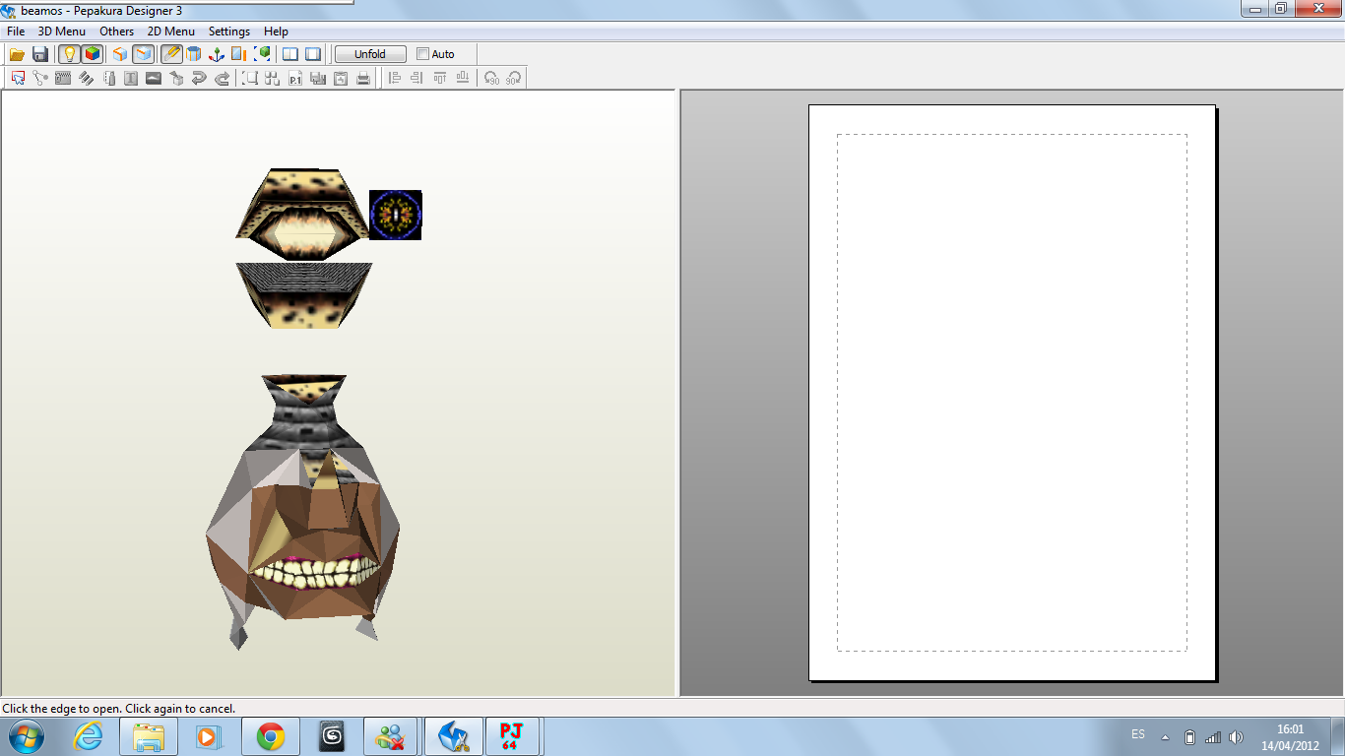Click the print preview page icon

pos(341,78)
